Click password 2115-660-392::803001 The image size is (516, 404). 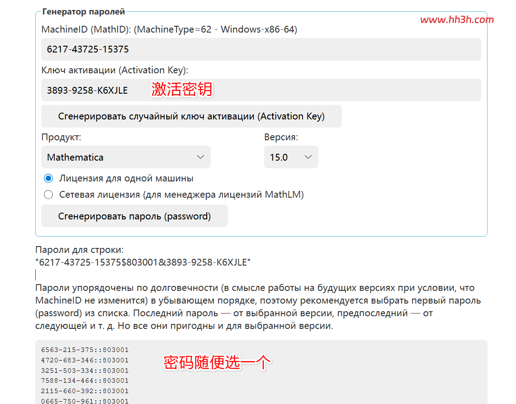[85, 391]
